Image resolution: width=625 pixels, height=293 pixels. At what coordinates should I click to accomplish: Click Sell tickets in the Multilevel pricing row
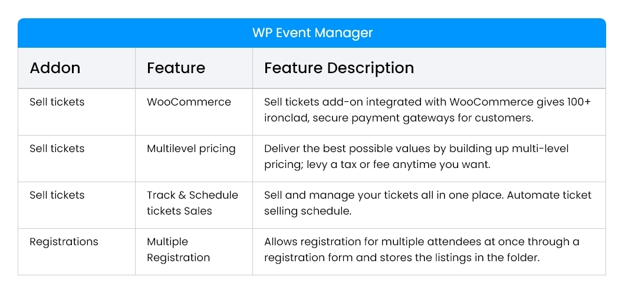point(57,149)
